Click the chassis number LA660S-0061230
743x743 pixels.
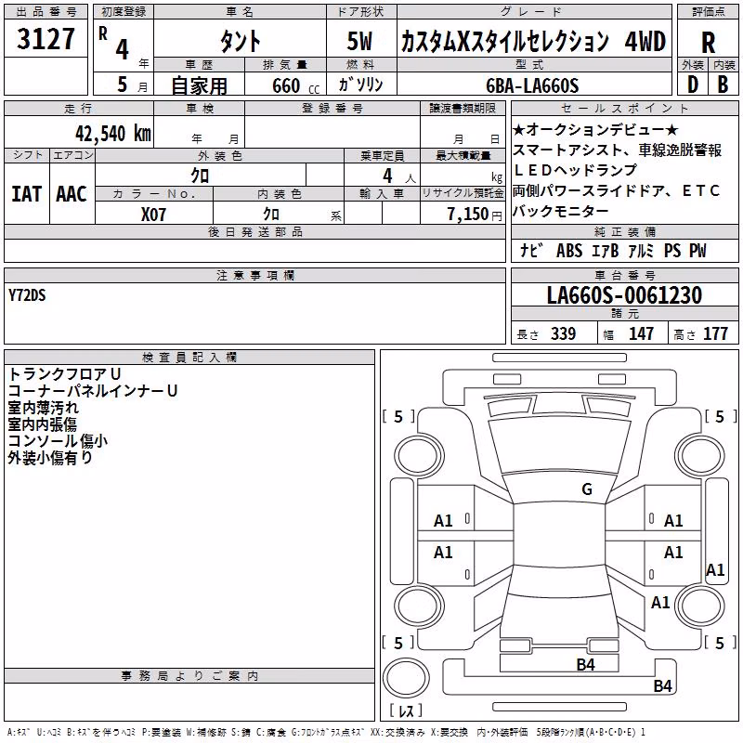624,295
